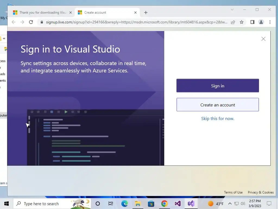Share this page icon
The width and height of the screenshot is (278, 209).
233,22
